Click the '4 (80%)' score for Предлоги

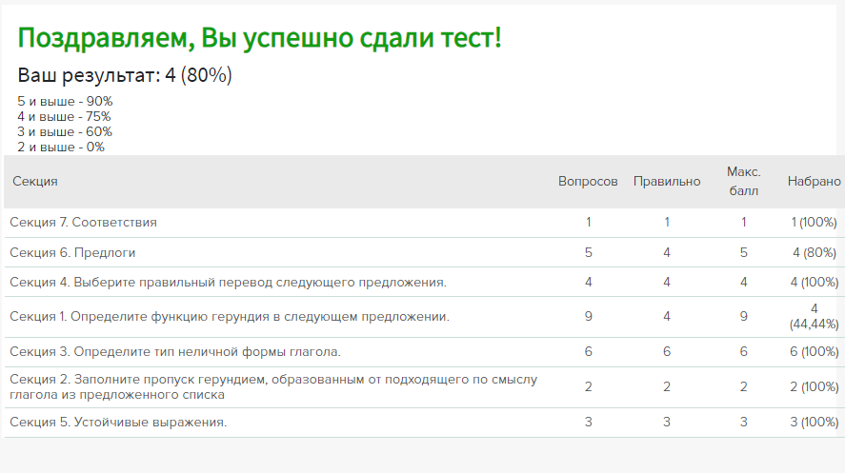pos(814,252)
